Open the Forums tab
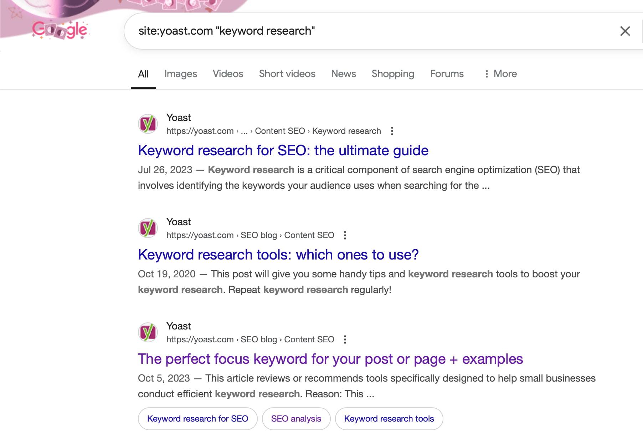The height and width of the screenshot is (443, 643). pos(447,74)
